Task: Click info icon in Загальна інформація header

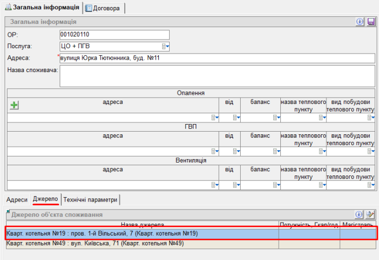Action: point(359,22)
